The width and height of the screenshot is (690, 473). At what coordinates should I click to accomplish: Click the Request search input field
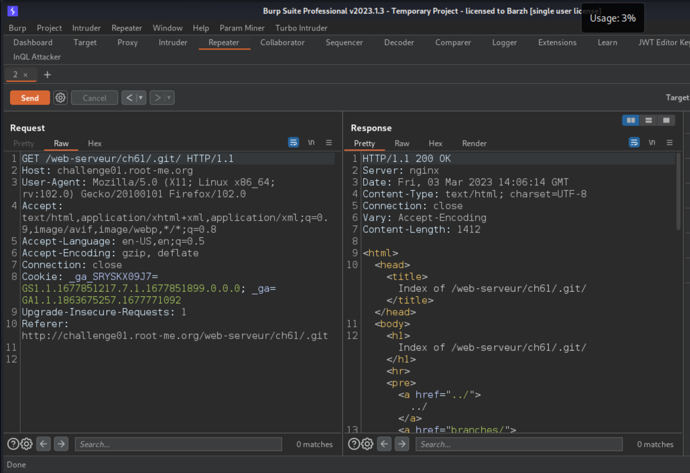click(x=178, y=444)
